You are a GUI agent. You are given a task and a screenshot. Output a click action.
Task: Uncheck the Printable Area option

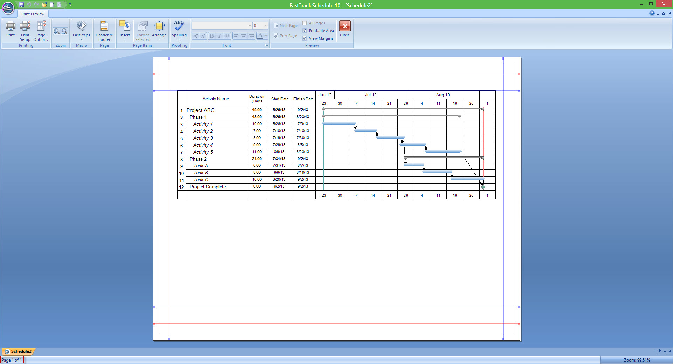click(305, 31)
